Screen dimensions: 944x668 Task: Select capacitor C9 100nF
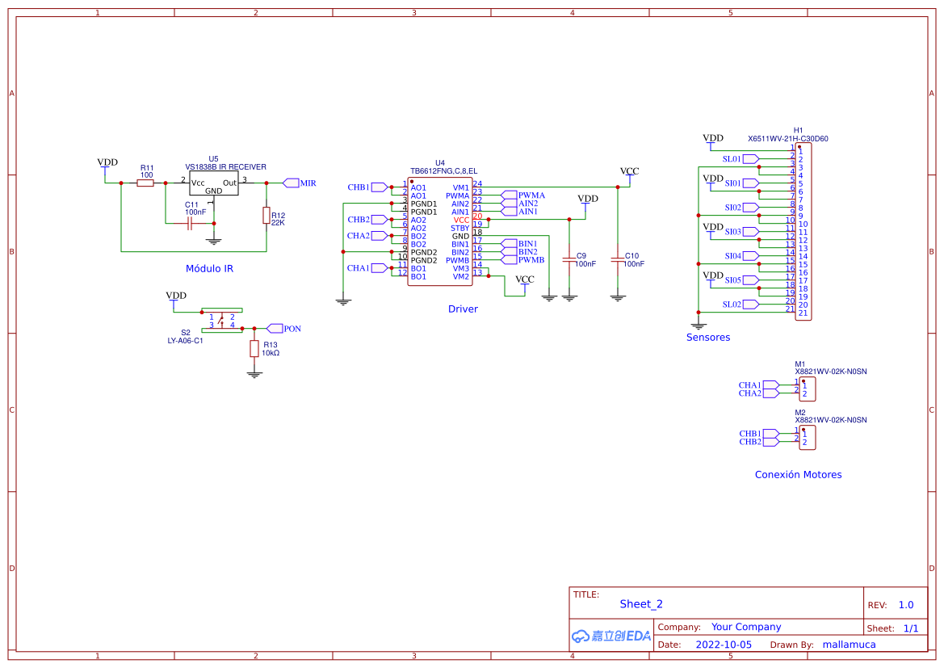[x=570, y=260]
